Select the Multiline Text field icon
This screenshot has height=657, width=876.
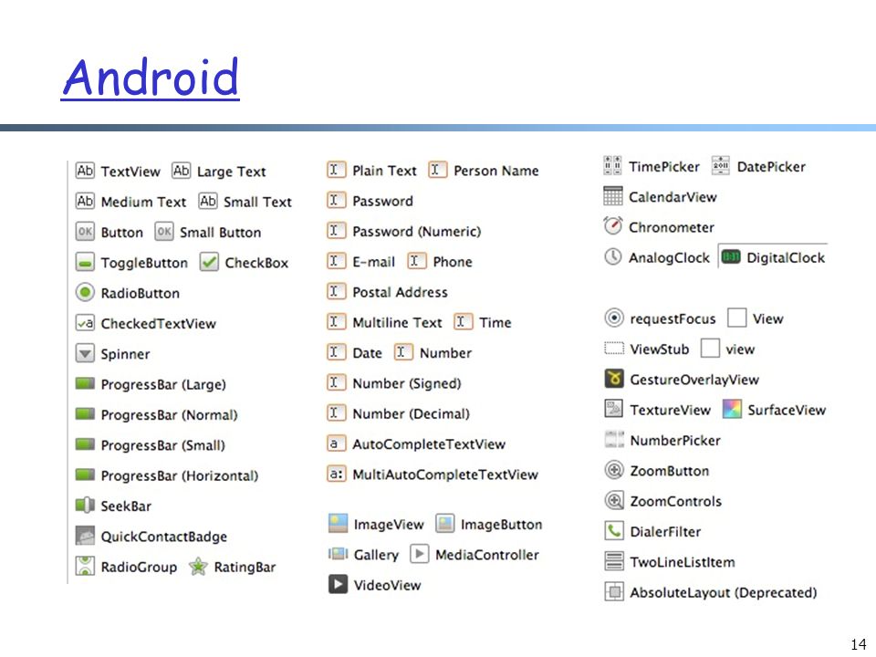[x=337, y=322]
